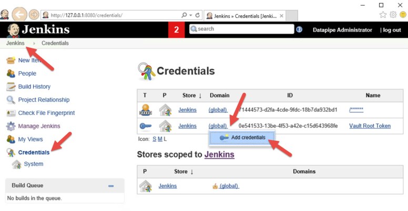Open Datapipe Administrator user link
This screenshot has width=408, height=211.
(342, 30)
